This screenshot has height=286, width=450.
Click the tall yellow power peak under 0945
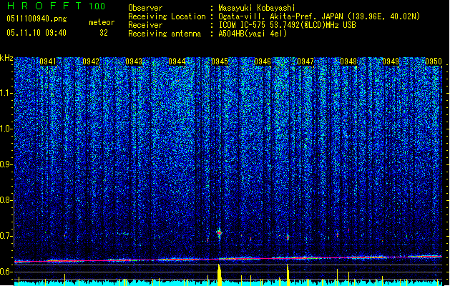pos(219,275)
